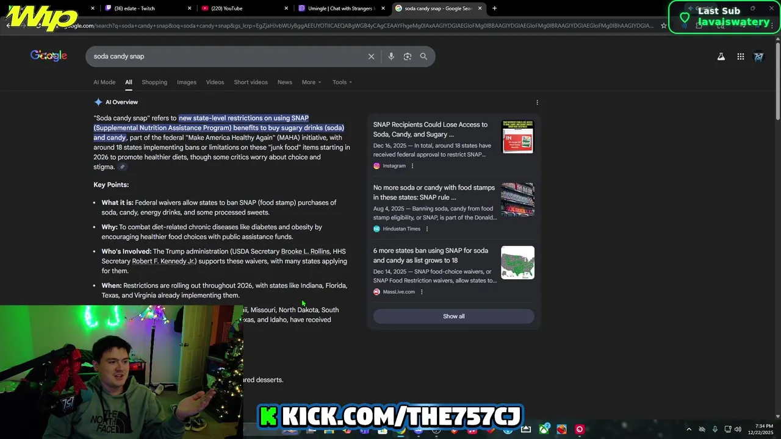Open search by image camera icon
The height and width of the screenshot is (439, 781).
(408, 56)
